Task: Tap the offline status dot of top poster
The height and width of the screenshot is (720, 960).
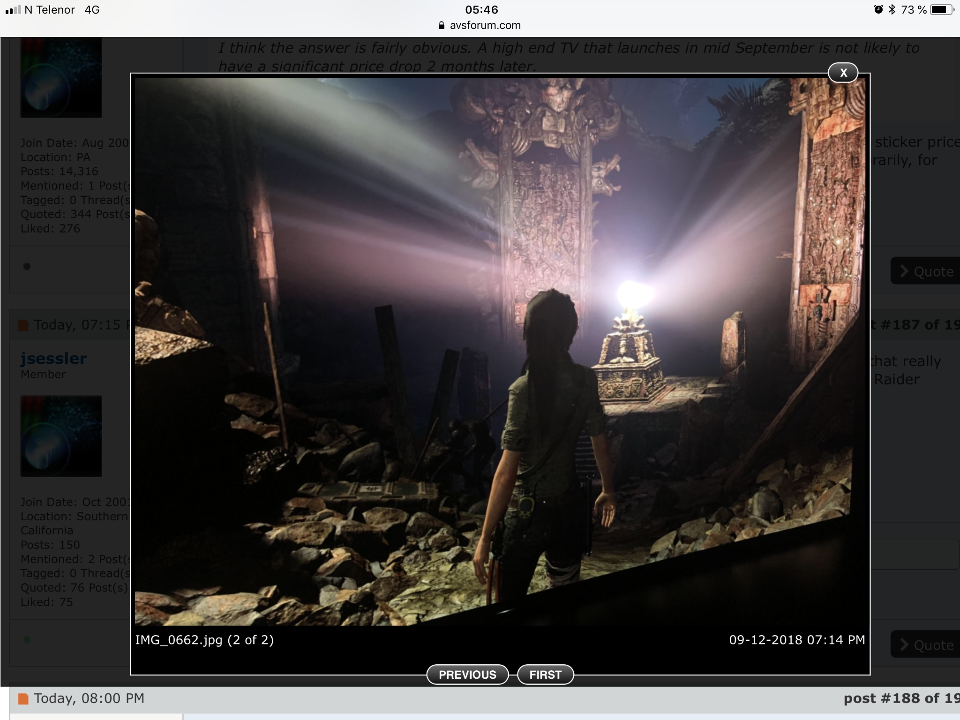Action: tap(27, 266)
